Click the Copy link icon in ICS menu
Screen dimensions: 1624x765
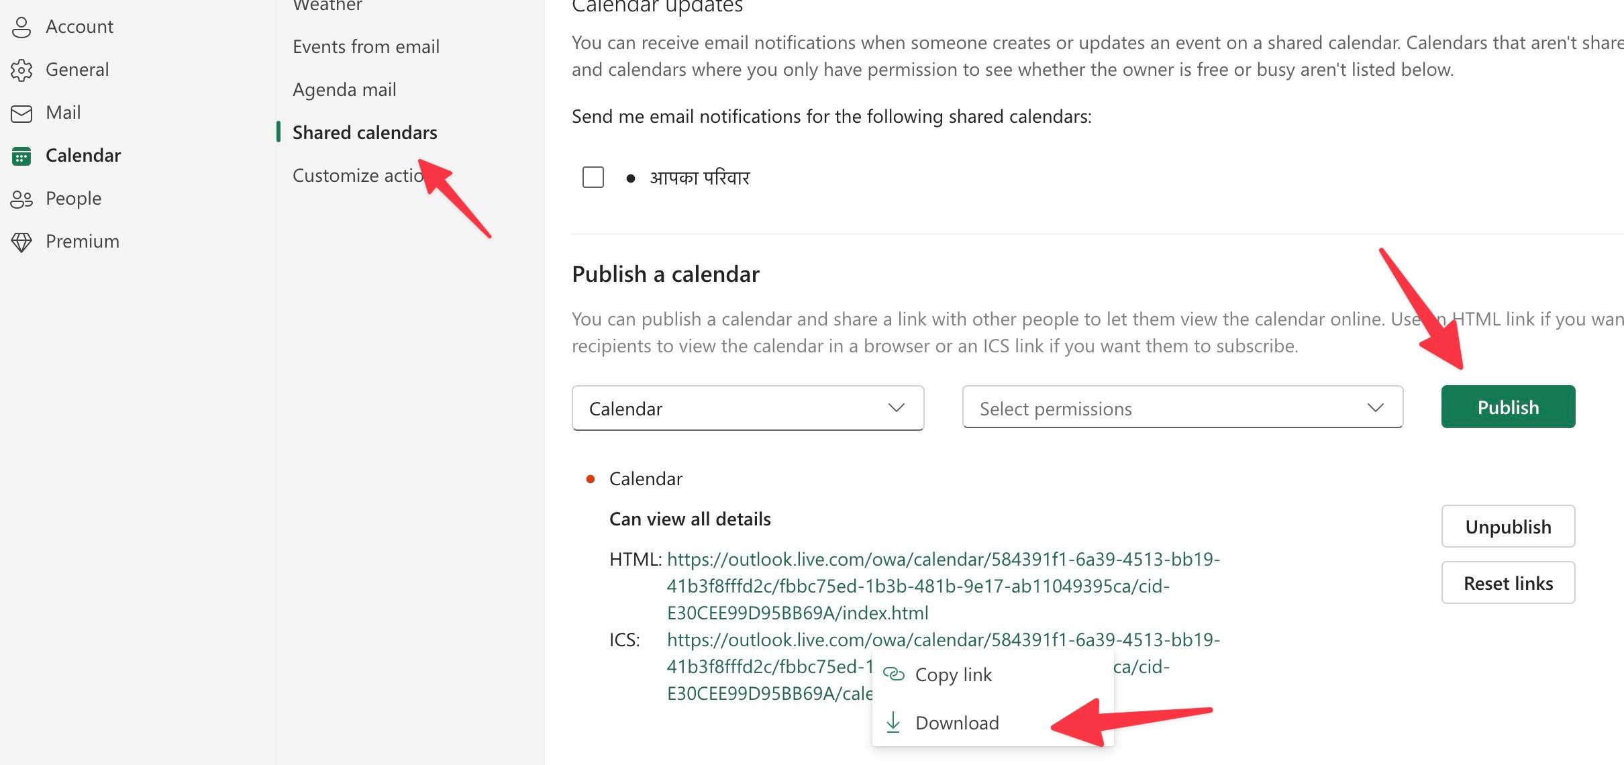pyautogui.click(x=893, y=673)
